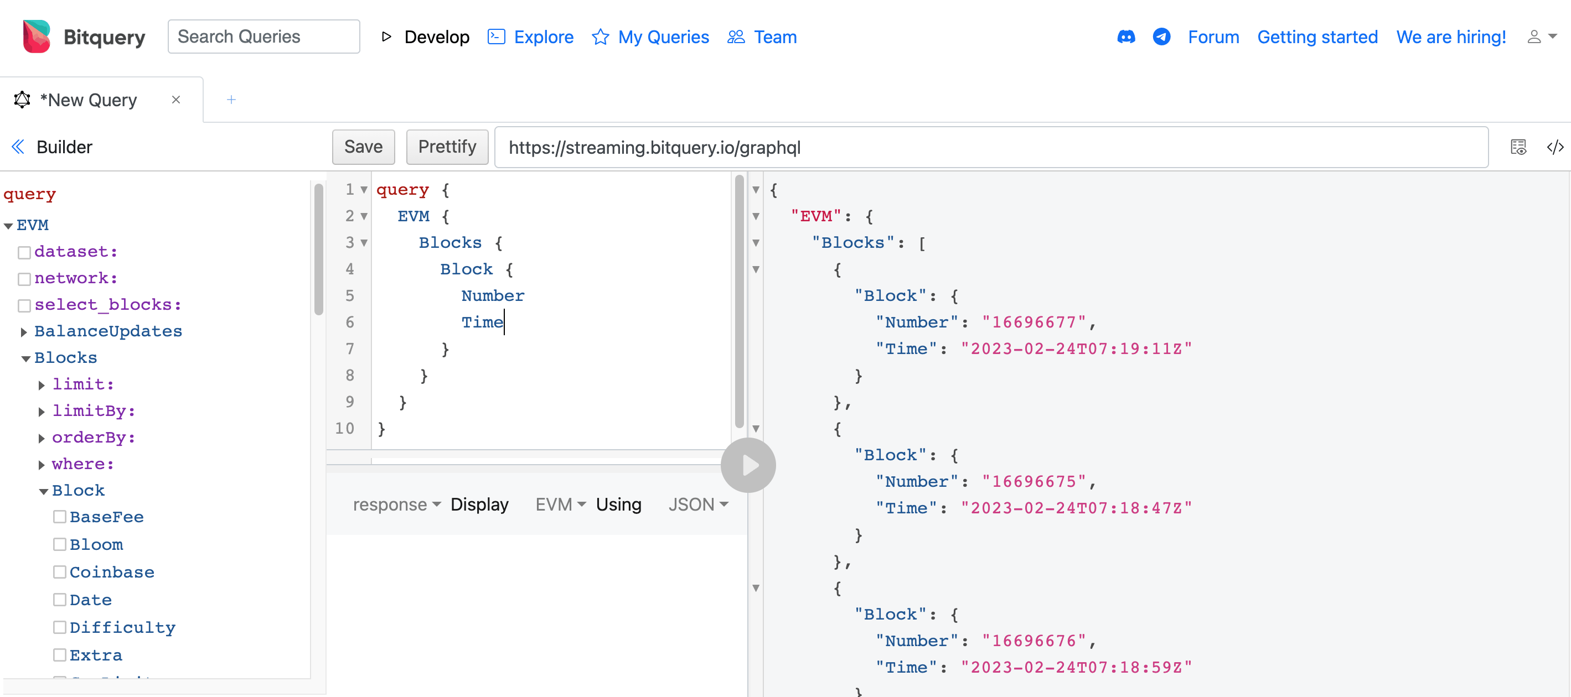
Task: Collapse the EVM tree node
Action: [8, 226]
